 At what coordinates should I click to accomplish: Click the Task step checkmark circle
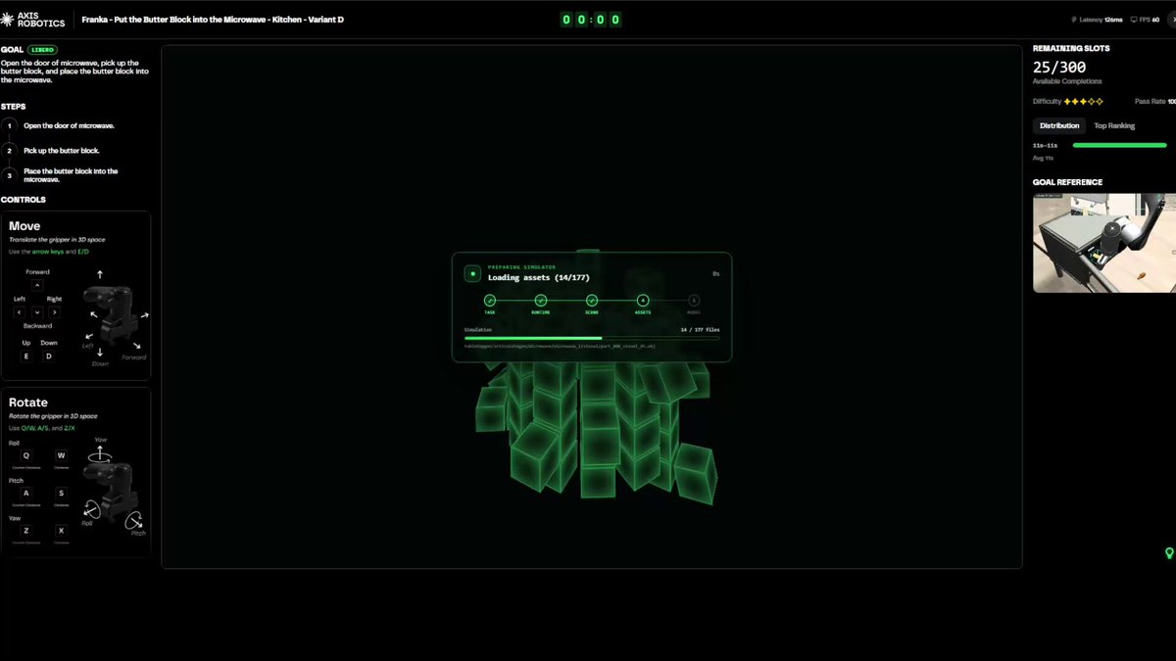[490, 301]
